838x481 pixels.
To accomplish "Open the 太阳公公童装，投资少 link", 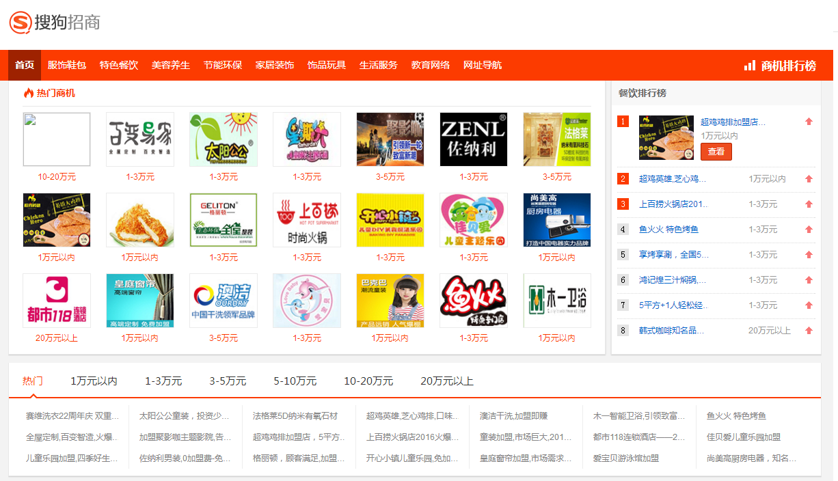I will [x=185, y=415].
